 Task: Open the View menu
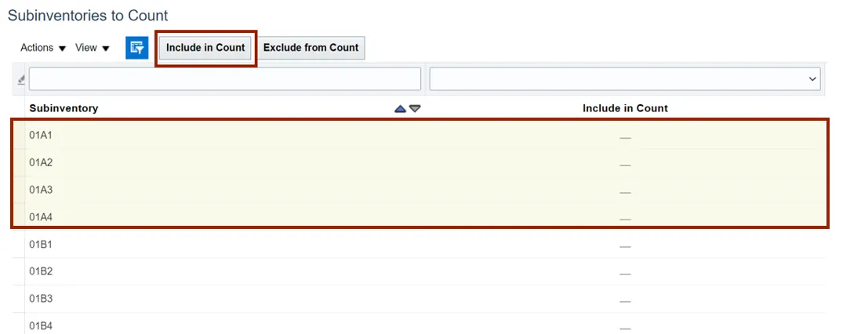tap(93, 48)
